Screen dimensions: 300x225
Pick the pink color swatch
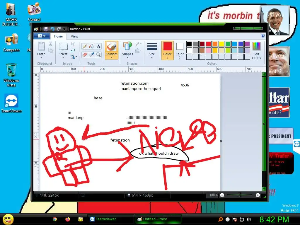(209, 50)
